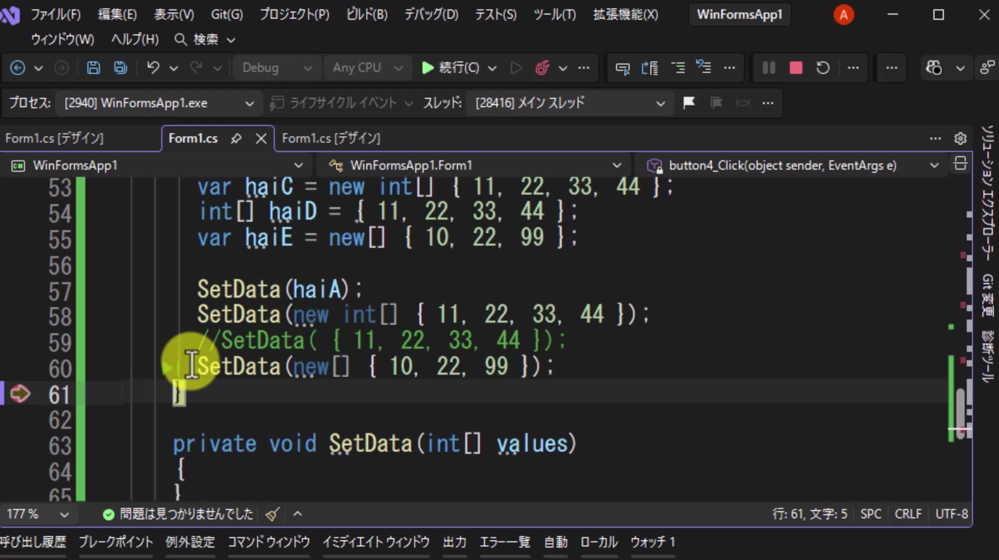The image size is (999, 560).
Task: Click the thread flag icon
Action: click(689, 103)
